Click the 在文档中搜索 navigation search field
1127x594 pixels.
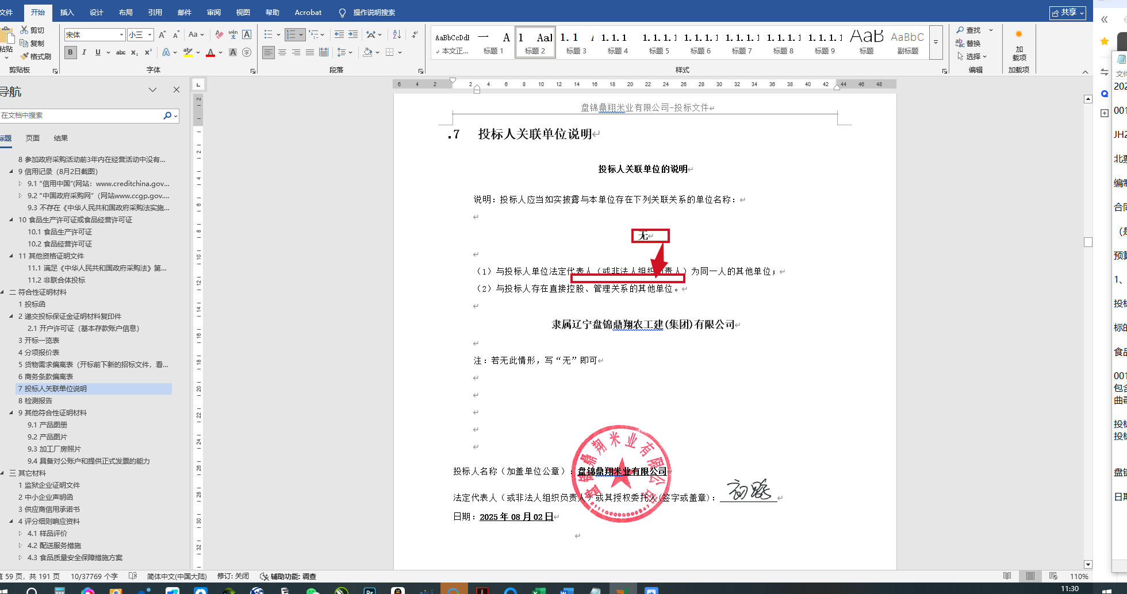[x=80, y=115]
